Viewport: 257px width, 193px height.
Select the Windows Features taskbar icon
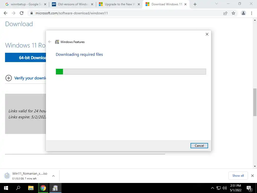(x=55, y=188)
